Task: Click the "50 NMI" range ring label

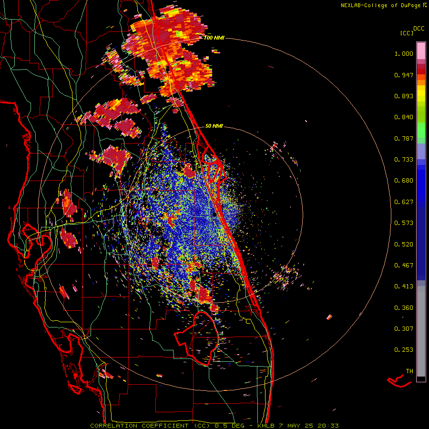Action: [x=214, y=126]
